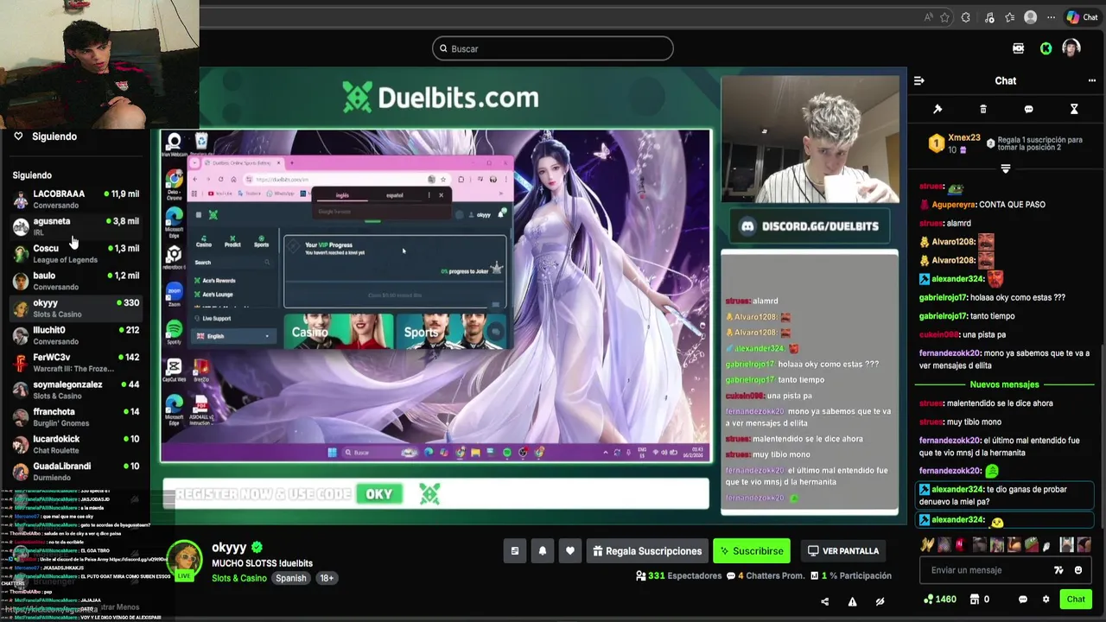The width and height of the screenshot is (1106, 622).
Task: Click the trash clear-chat icon
Action: (x=983, y=109)
